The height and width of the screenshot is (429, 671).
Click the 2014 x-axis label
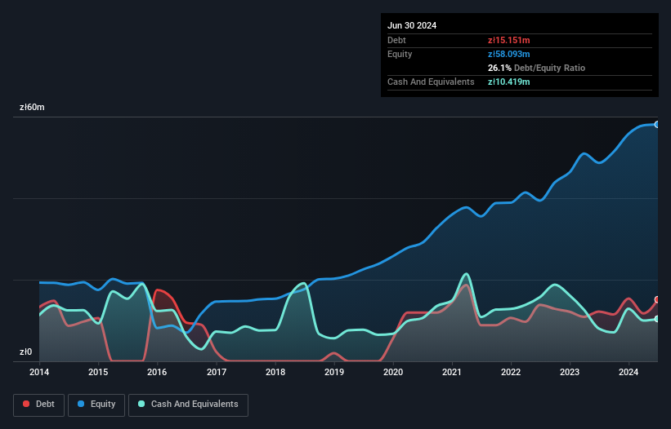click(39, 372)
